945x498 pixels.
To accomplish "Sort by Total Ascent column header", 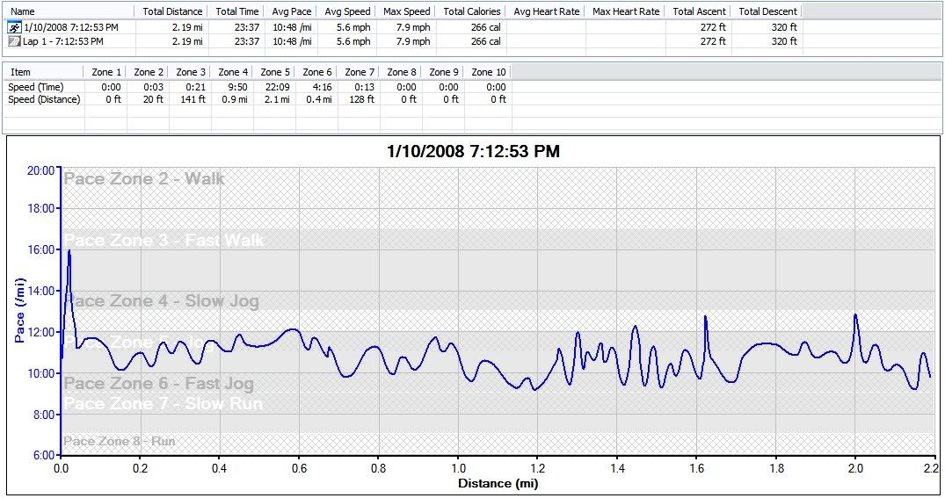I will (x=699, y=11).
